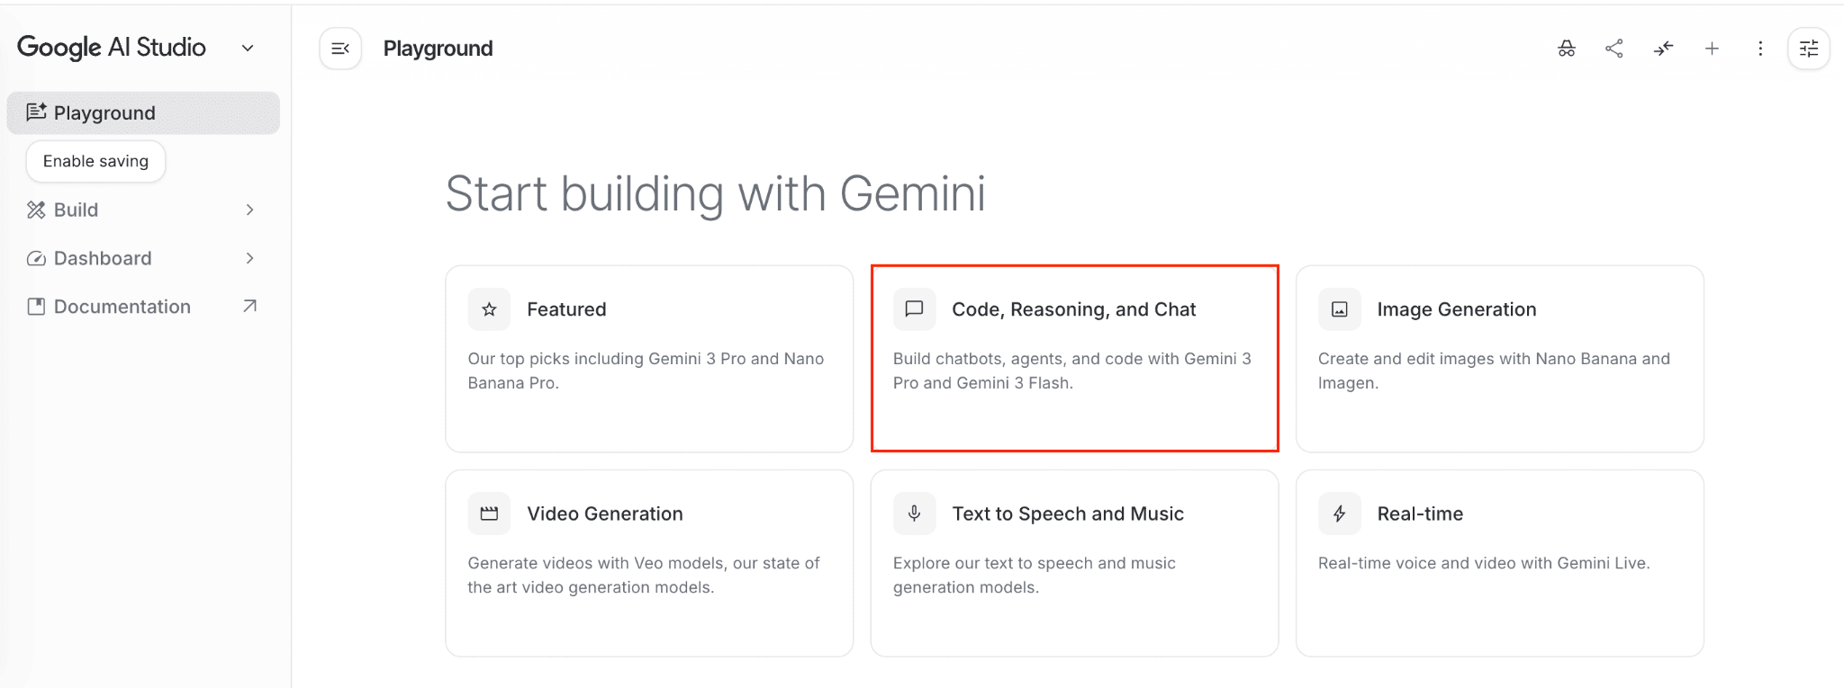
Task: Open the Google AI Studio dropdown chevron
Action: 248,49
